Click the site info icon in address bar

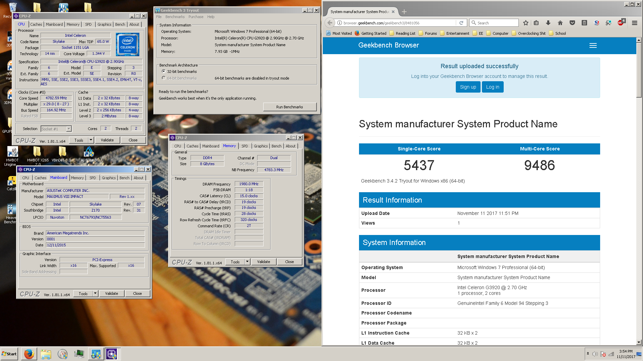point(339,23)
